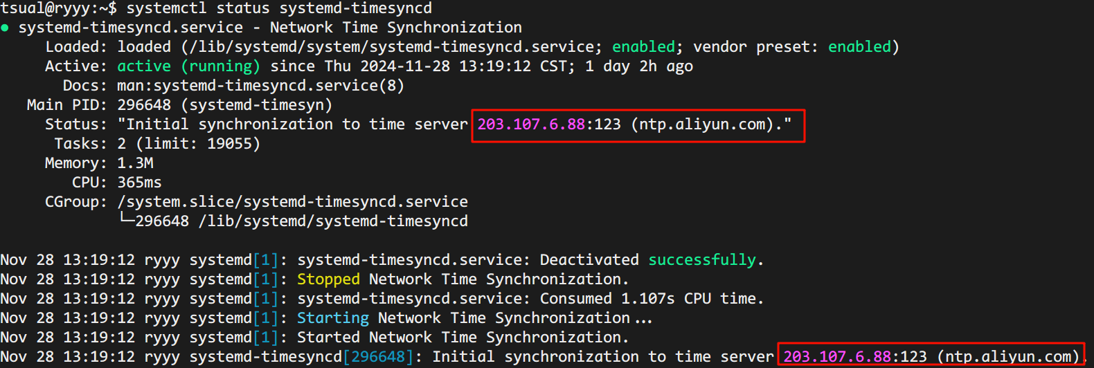Click IP 203.107.6.88 in the last log line
The height and width of the screenshot is (368, 1094).
[x=837, y=357]
